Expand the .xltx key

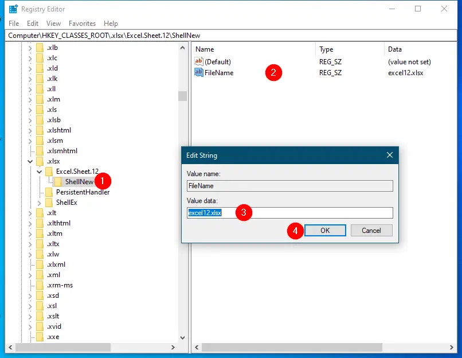pyautogui.click(x=30, y=244)
